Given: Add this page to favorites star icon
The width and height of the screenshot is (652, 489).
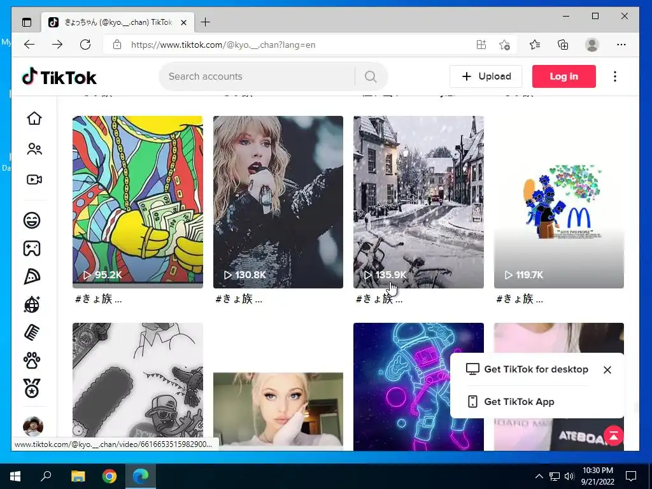Looking at the screenshot, I should point(504,45).
